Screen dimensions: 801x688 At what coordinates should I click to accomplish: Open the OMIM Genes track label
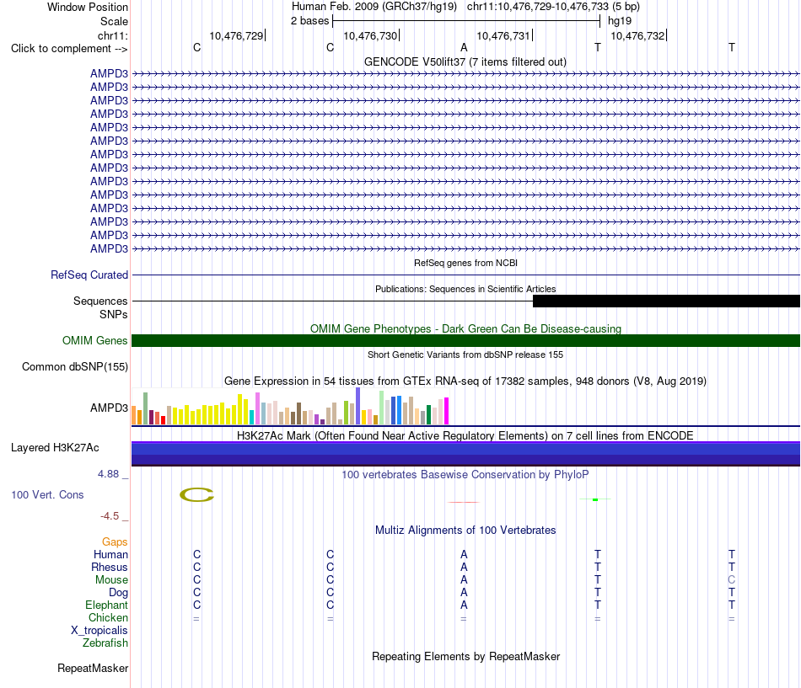tap(94, 340)
